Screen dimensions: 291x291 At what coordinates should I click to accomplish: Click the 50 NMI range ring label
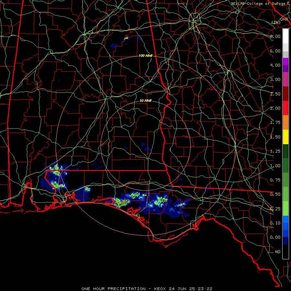coord(145,101)
